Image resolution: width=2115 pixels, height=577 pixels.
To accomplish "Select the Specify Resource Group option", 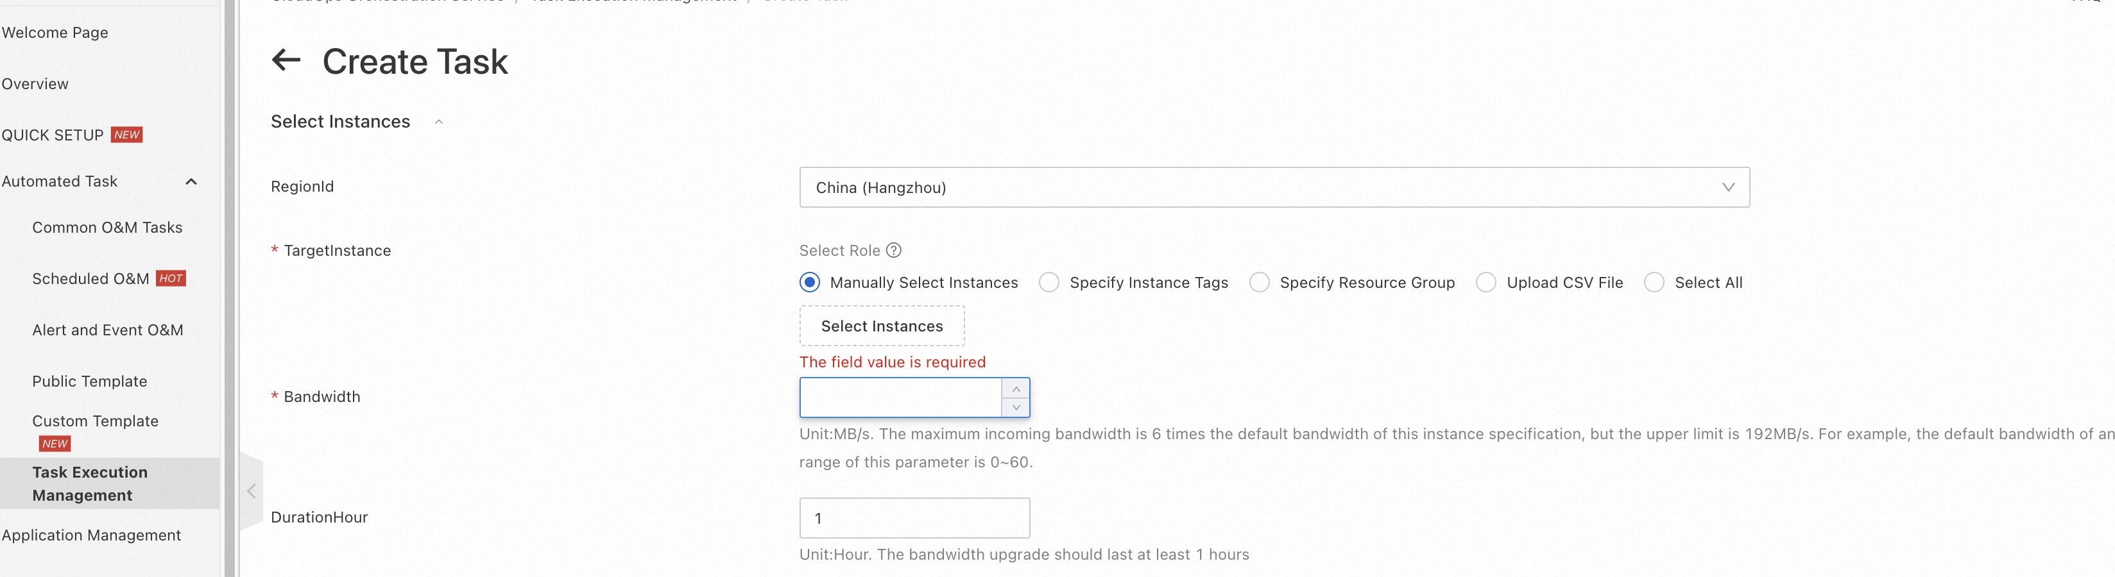I will (x=1260, y=282).
